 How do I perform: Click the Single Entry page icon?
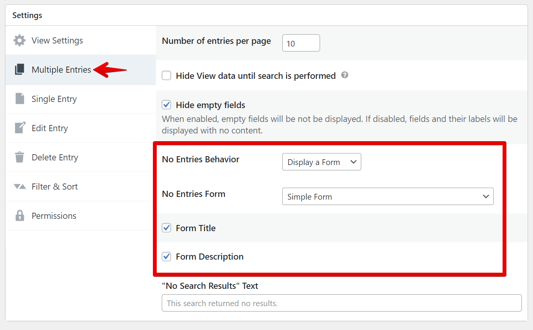(20, 99)
